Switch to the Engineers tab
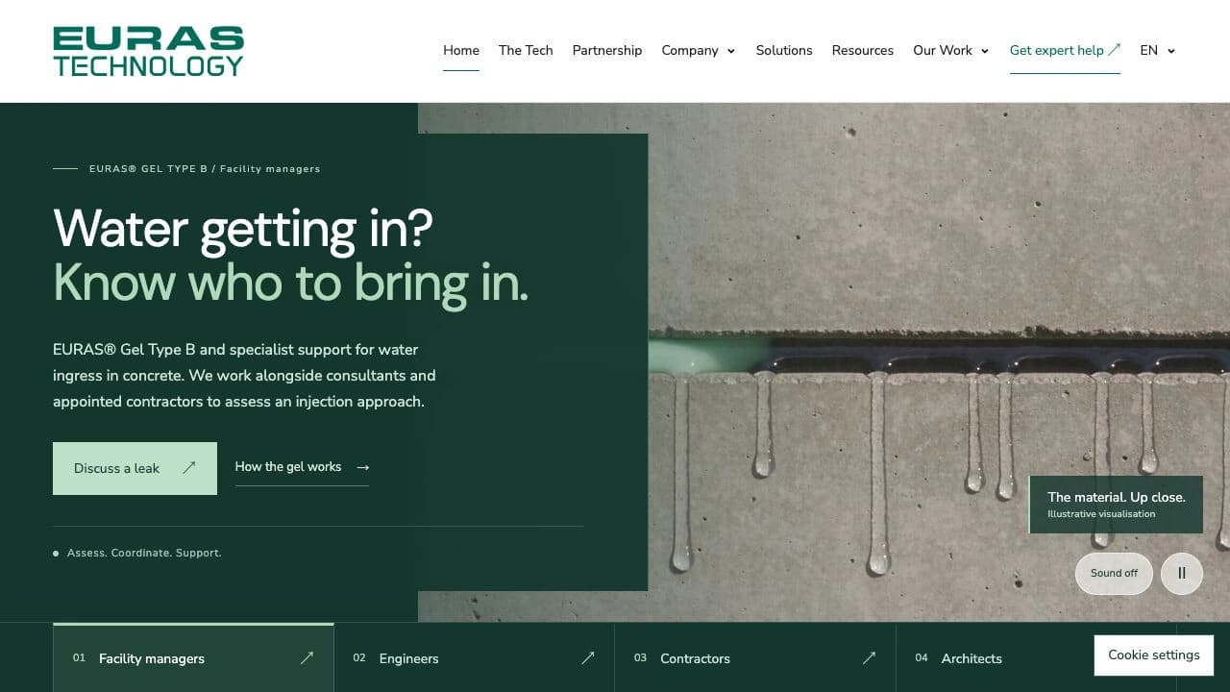Image resolution: width=1230 pixels, height=692 pixels. [x=474, y=657]
